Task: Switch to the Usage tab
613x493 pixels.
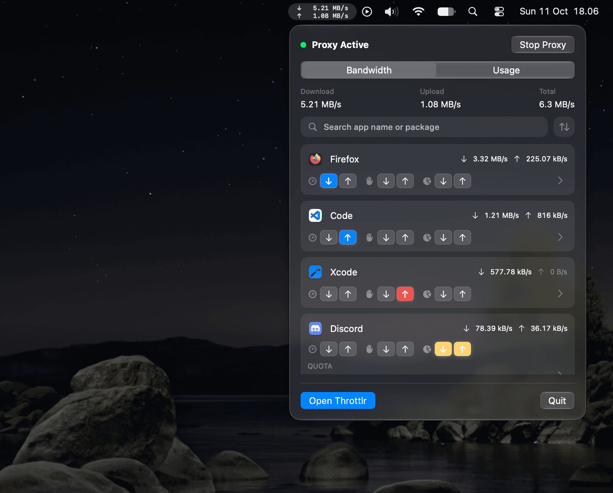Action: pyautogui.click(x=506, y=70)
